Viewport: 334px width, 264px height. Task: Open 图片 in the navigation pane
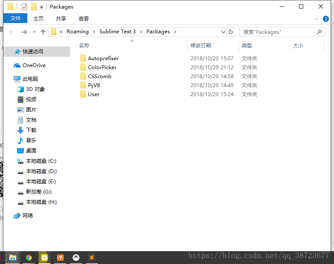pos(31,109)
